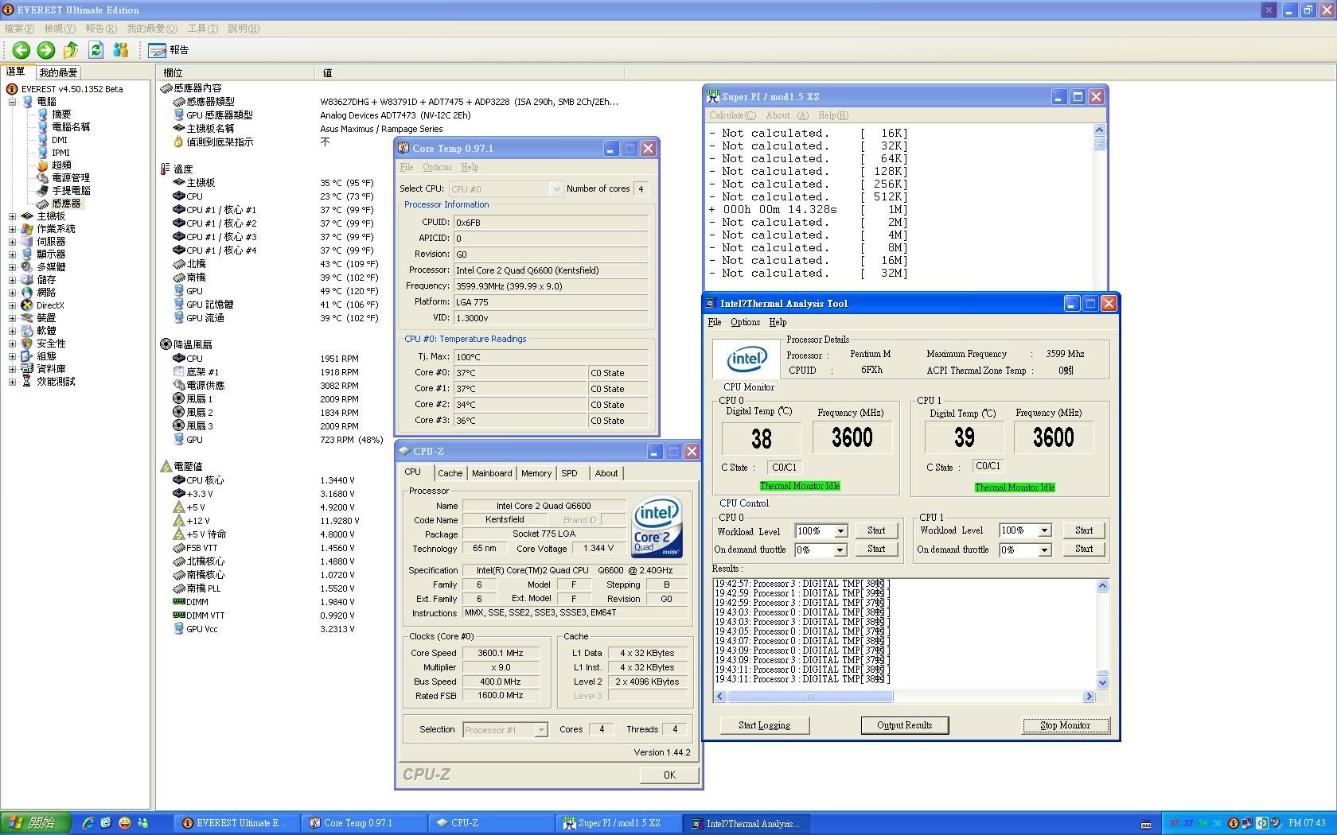Open the File menu in Intel Thermal Analysis Tool
The width and height of the screenshot is (1337, 835).
click(715, 322)
